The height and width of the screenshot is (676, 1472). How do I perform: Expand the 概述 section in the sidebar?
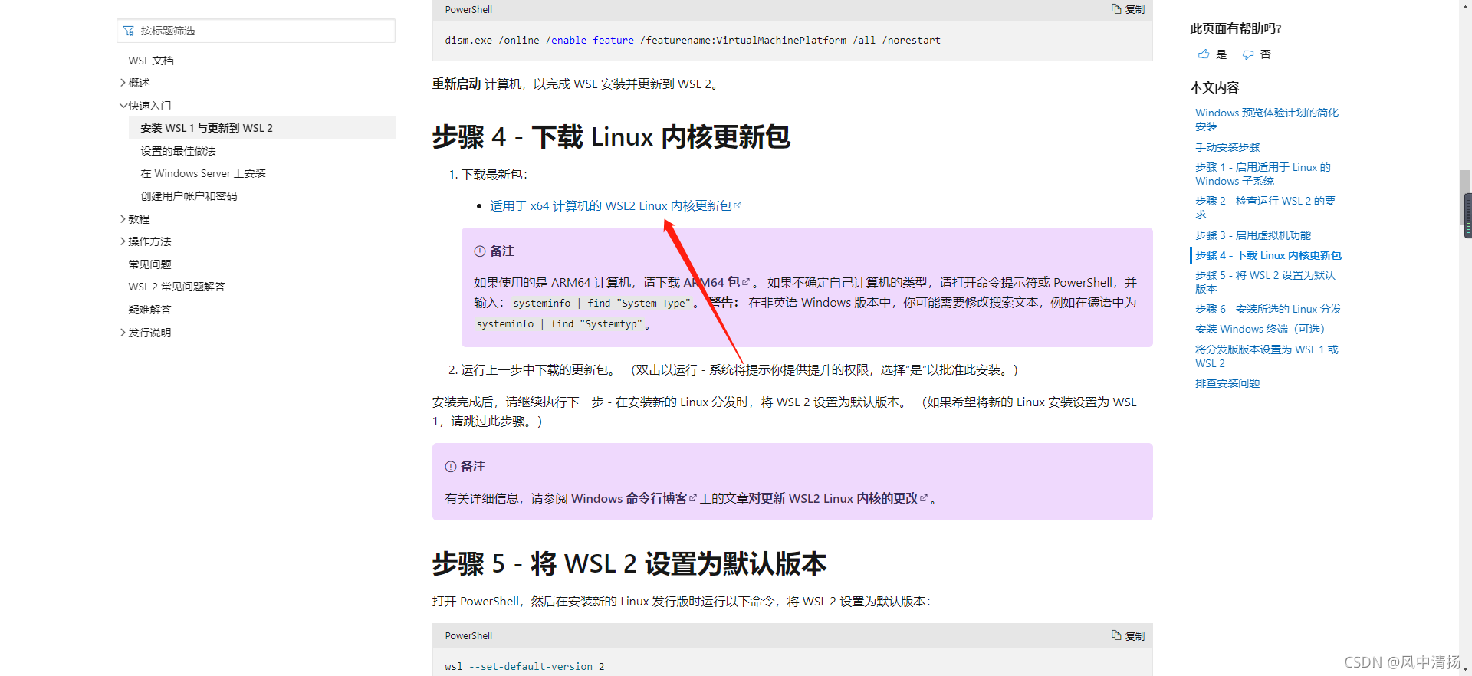(x=123, y=83)
